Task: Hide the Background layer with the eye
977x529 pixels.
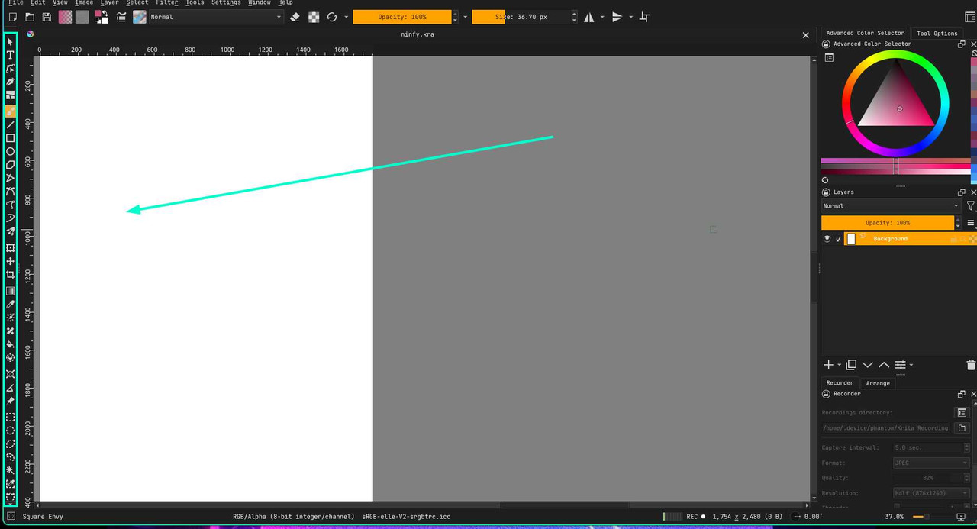Action: tap(827, 239)
